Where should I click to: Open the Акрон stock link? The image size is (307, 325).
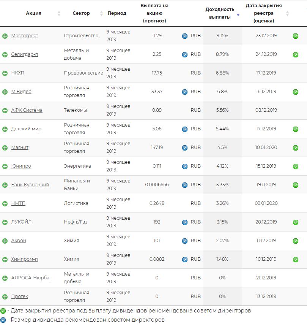click(19, 241)
